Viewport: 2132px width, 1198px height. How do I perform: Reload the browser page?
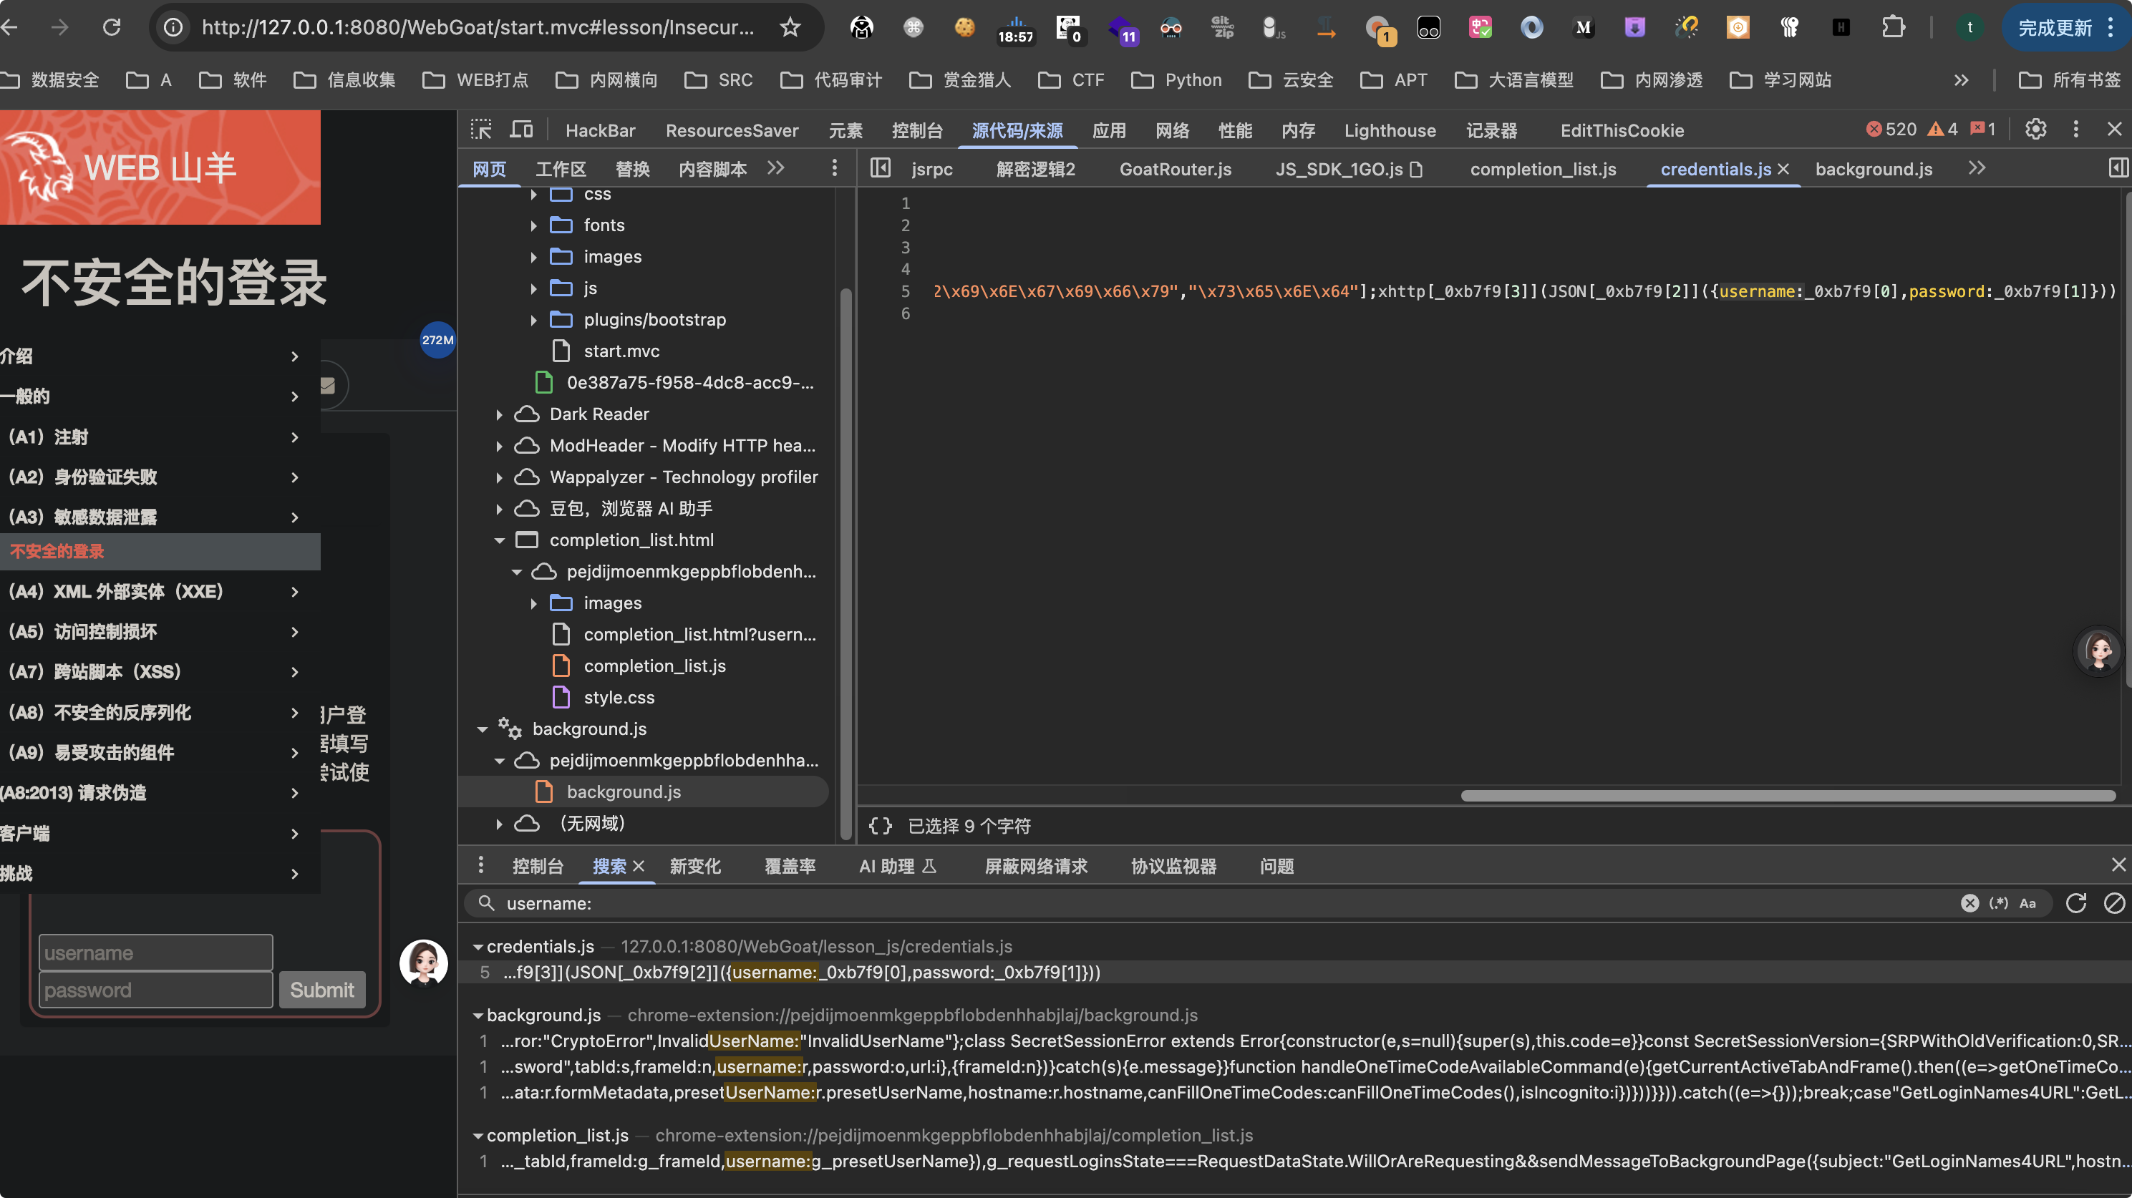(112, 27)
